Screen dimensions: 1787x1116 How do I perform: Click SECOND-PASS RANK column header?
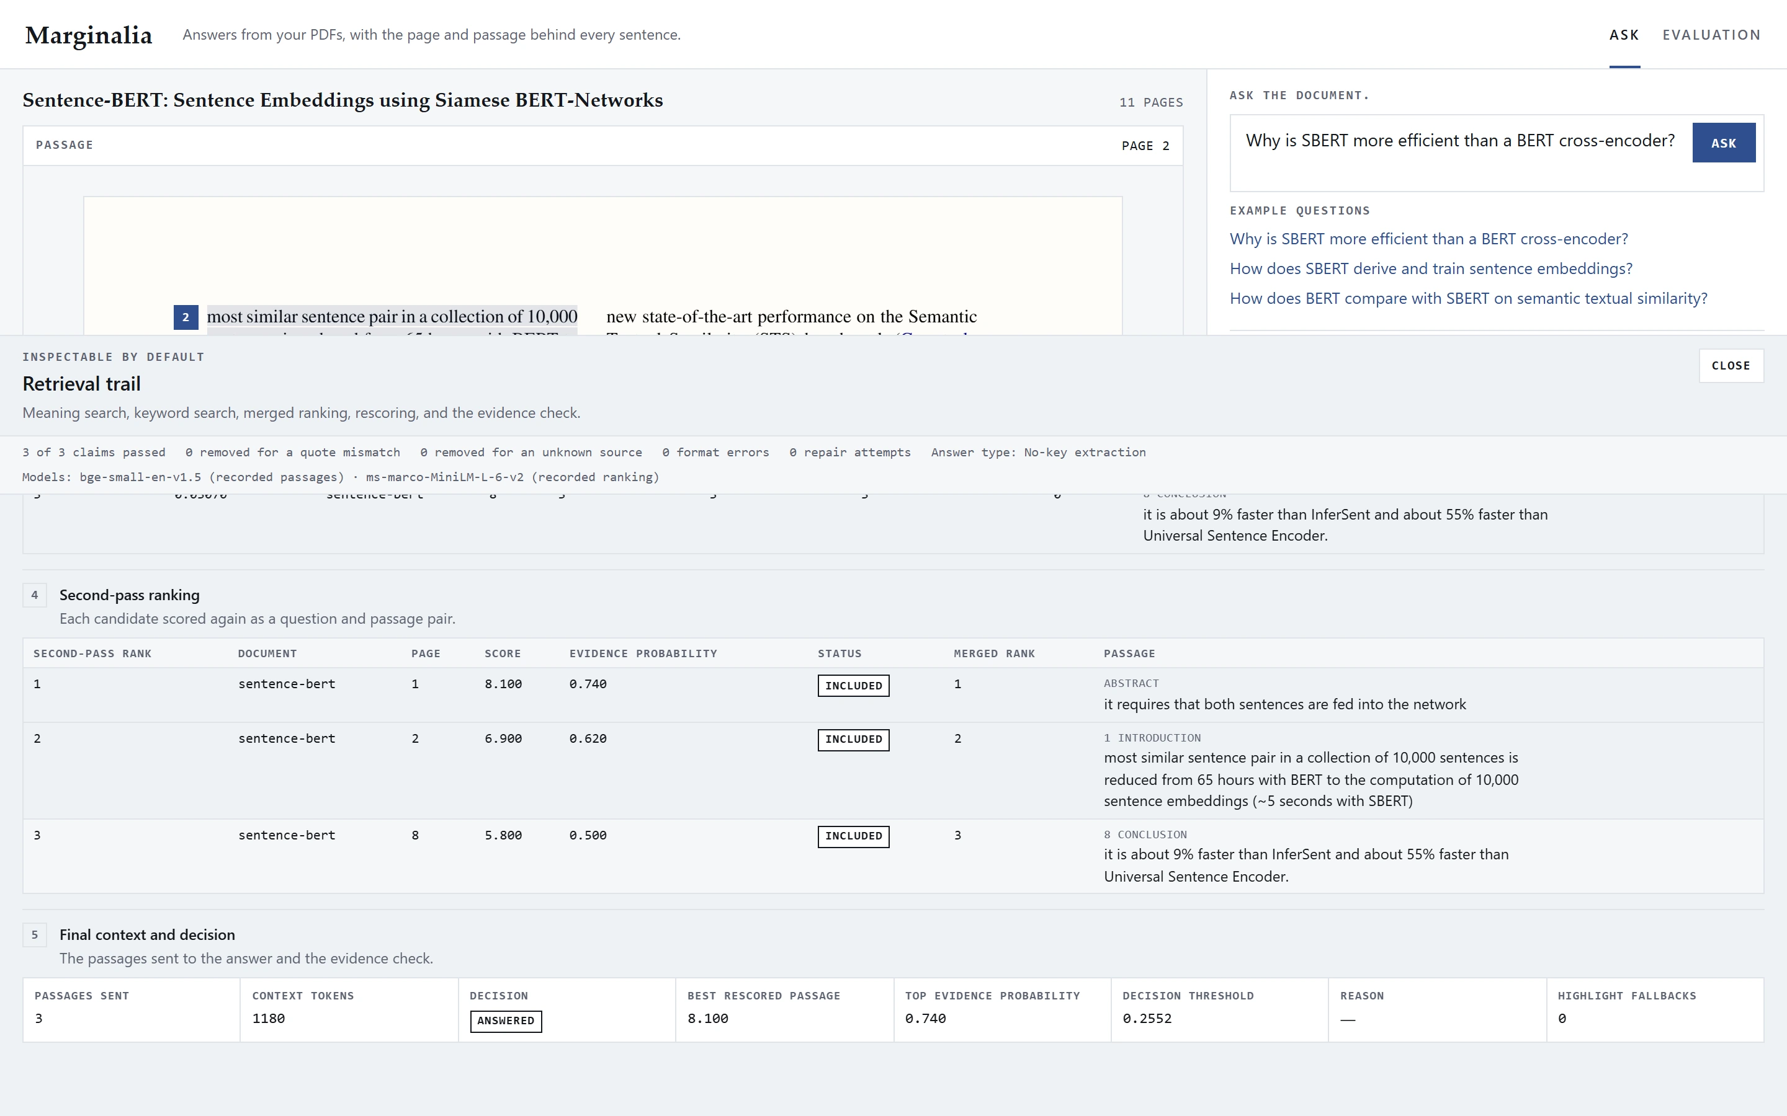(x=92, y=654)
